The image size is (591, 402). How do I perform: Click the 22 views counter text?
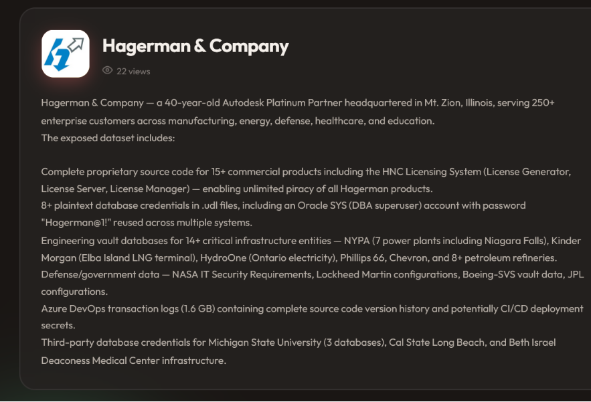click(x=133, y=71)
